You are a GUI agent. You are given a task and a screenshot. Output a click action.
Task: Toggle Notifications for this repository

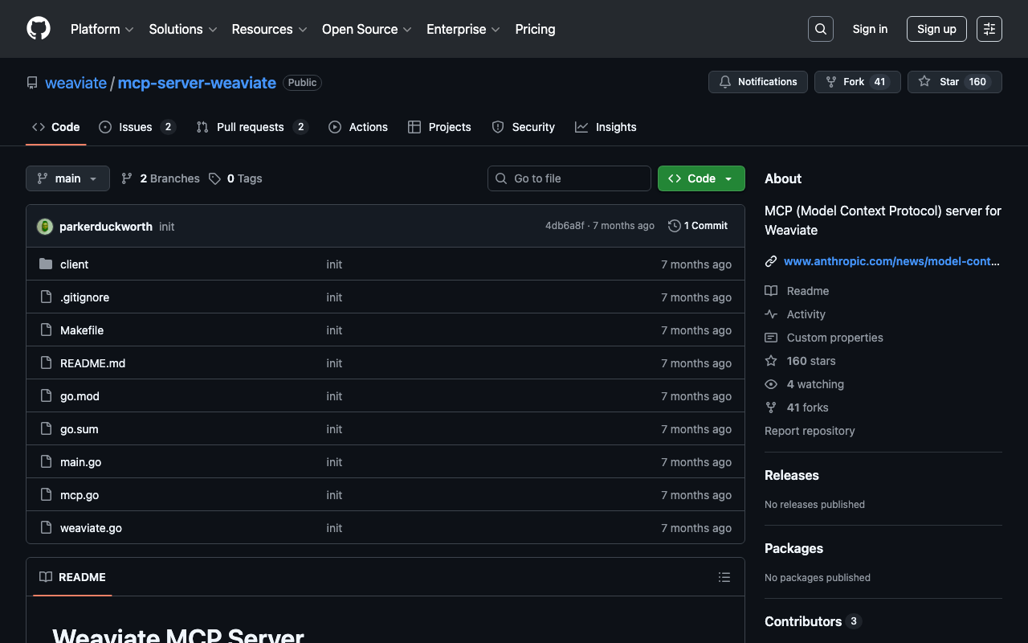click(x=757, y=82)
